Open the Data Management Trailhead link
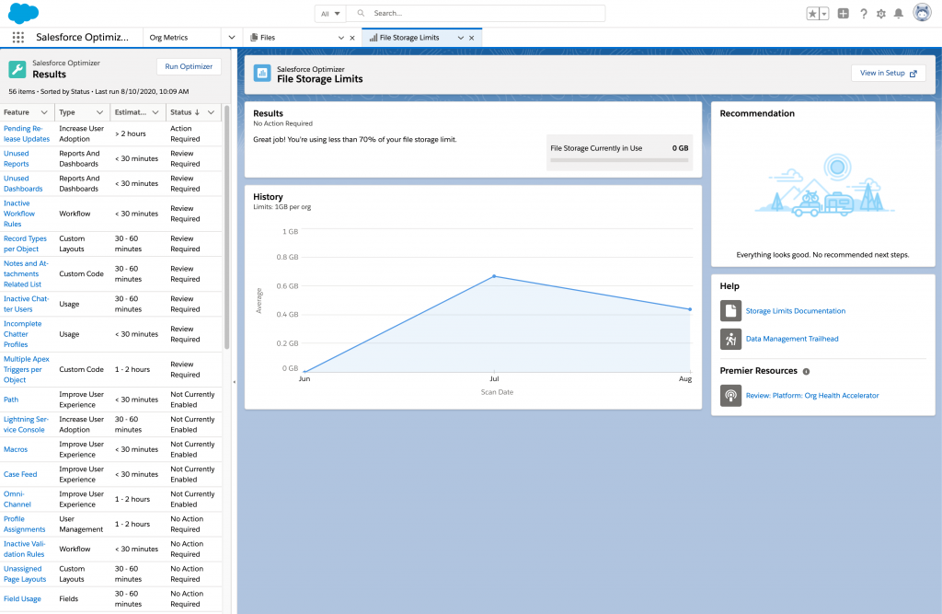942x614 pixels. [792, 339]
